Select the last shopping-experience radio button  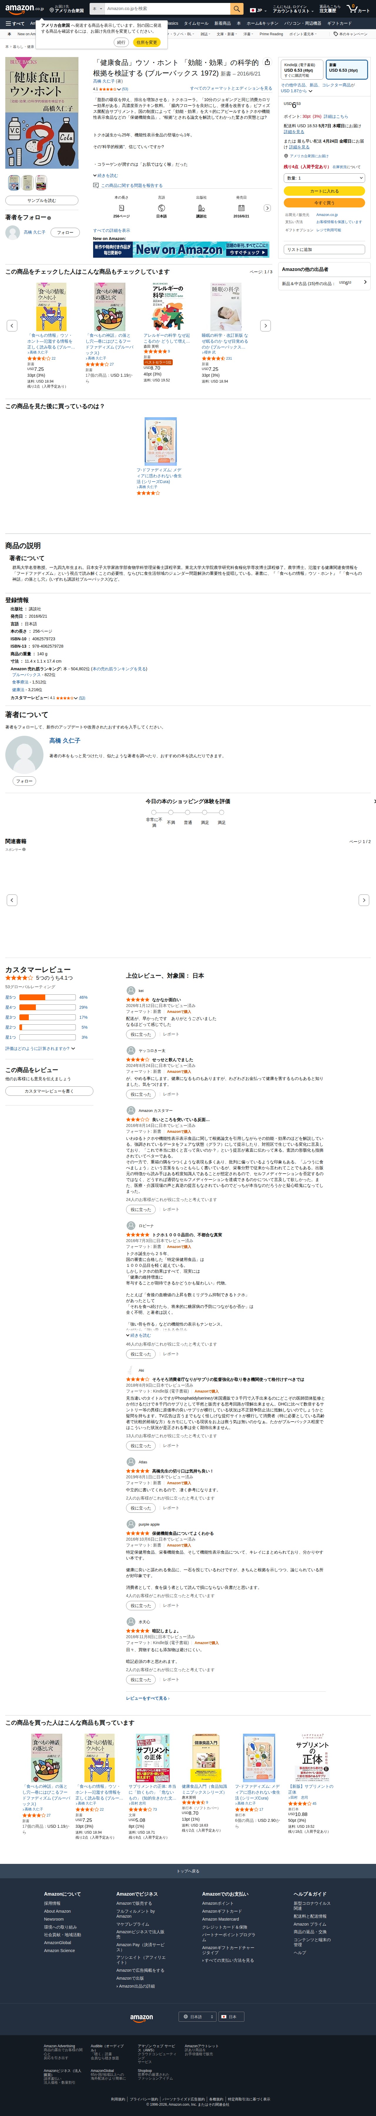pyautogui.click(x=222, y=812)
